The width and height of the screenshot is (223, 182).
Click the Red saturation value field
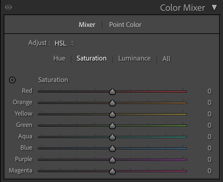(209, 91)
